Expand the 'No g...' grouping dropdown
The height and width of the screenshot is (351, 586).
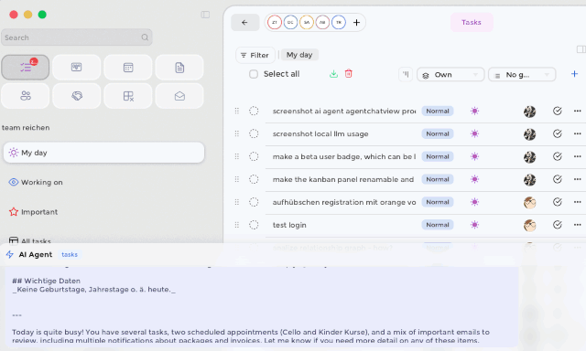[x=522, y=75]
